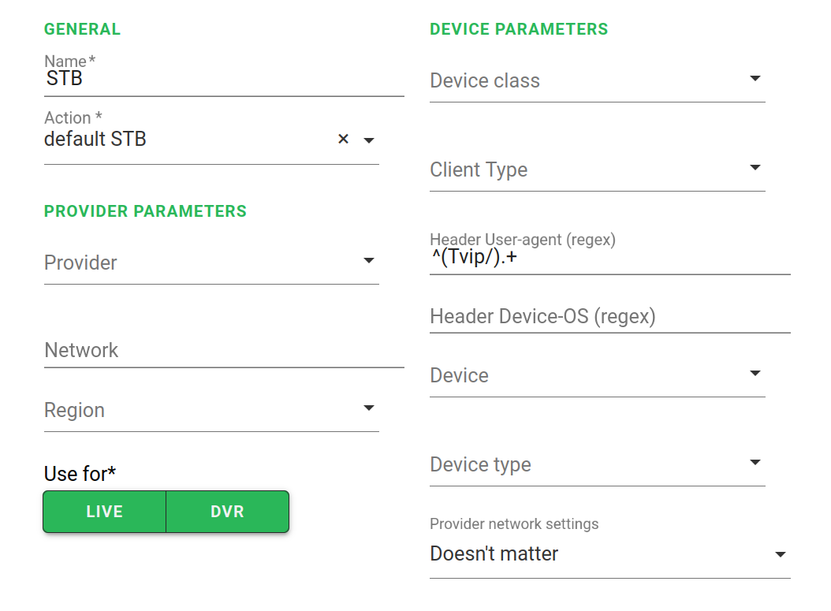The width and height of the screenshot is (831, 611).
Task: Open the Device class dropdown
Action: [755, 79]
